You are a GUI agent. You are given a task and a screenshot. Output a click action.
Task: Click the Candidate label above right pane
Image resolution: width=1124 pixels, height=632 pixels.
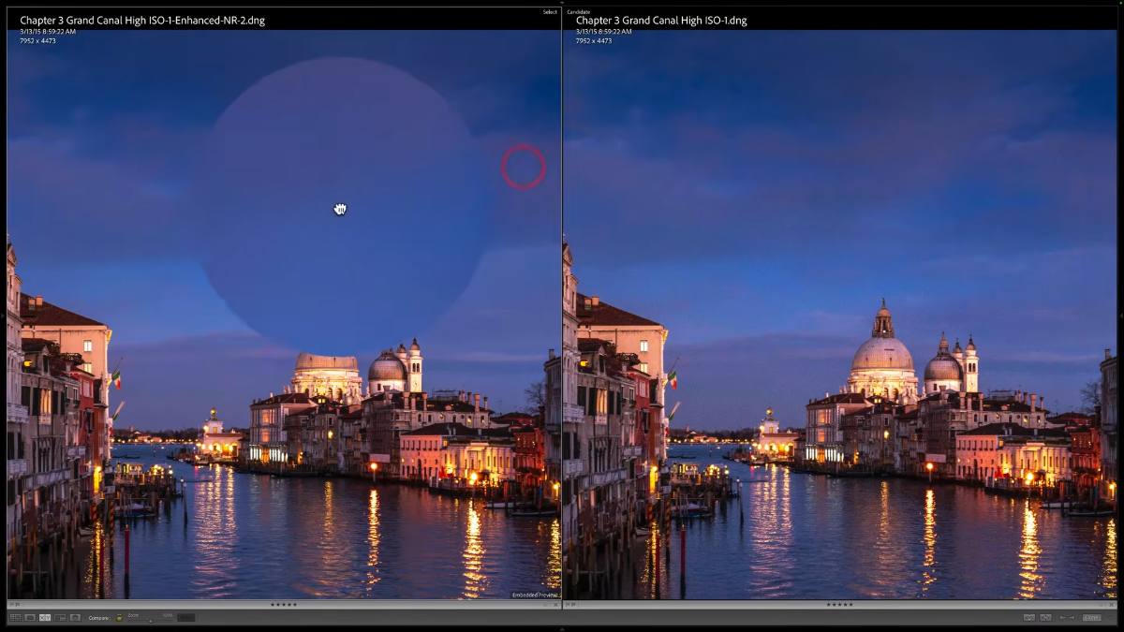tap(578, 11)
